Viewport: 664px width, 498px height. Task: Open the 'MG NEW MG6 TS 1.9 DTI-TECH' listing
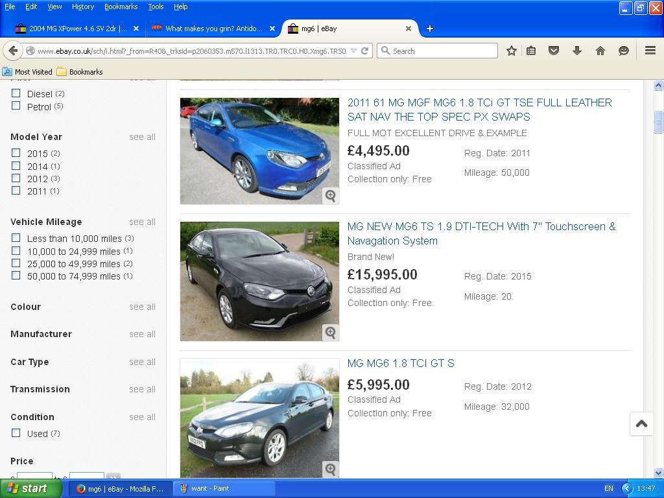(x=482, y=233)
